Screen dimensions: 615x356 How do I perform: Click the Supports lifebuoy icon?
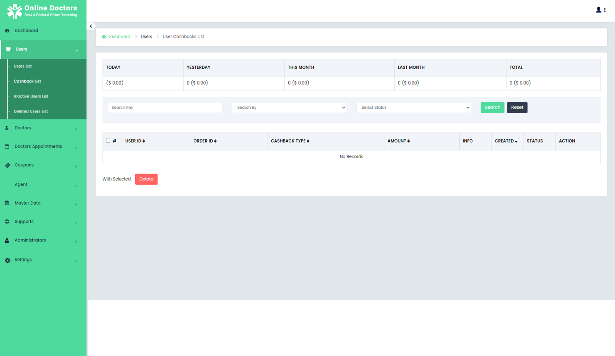pos(7,222)
